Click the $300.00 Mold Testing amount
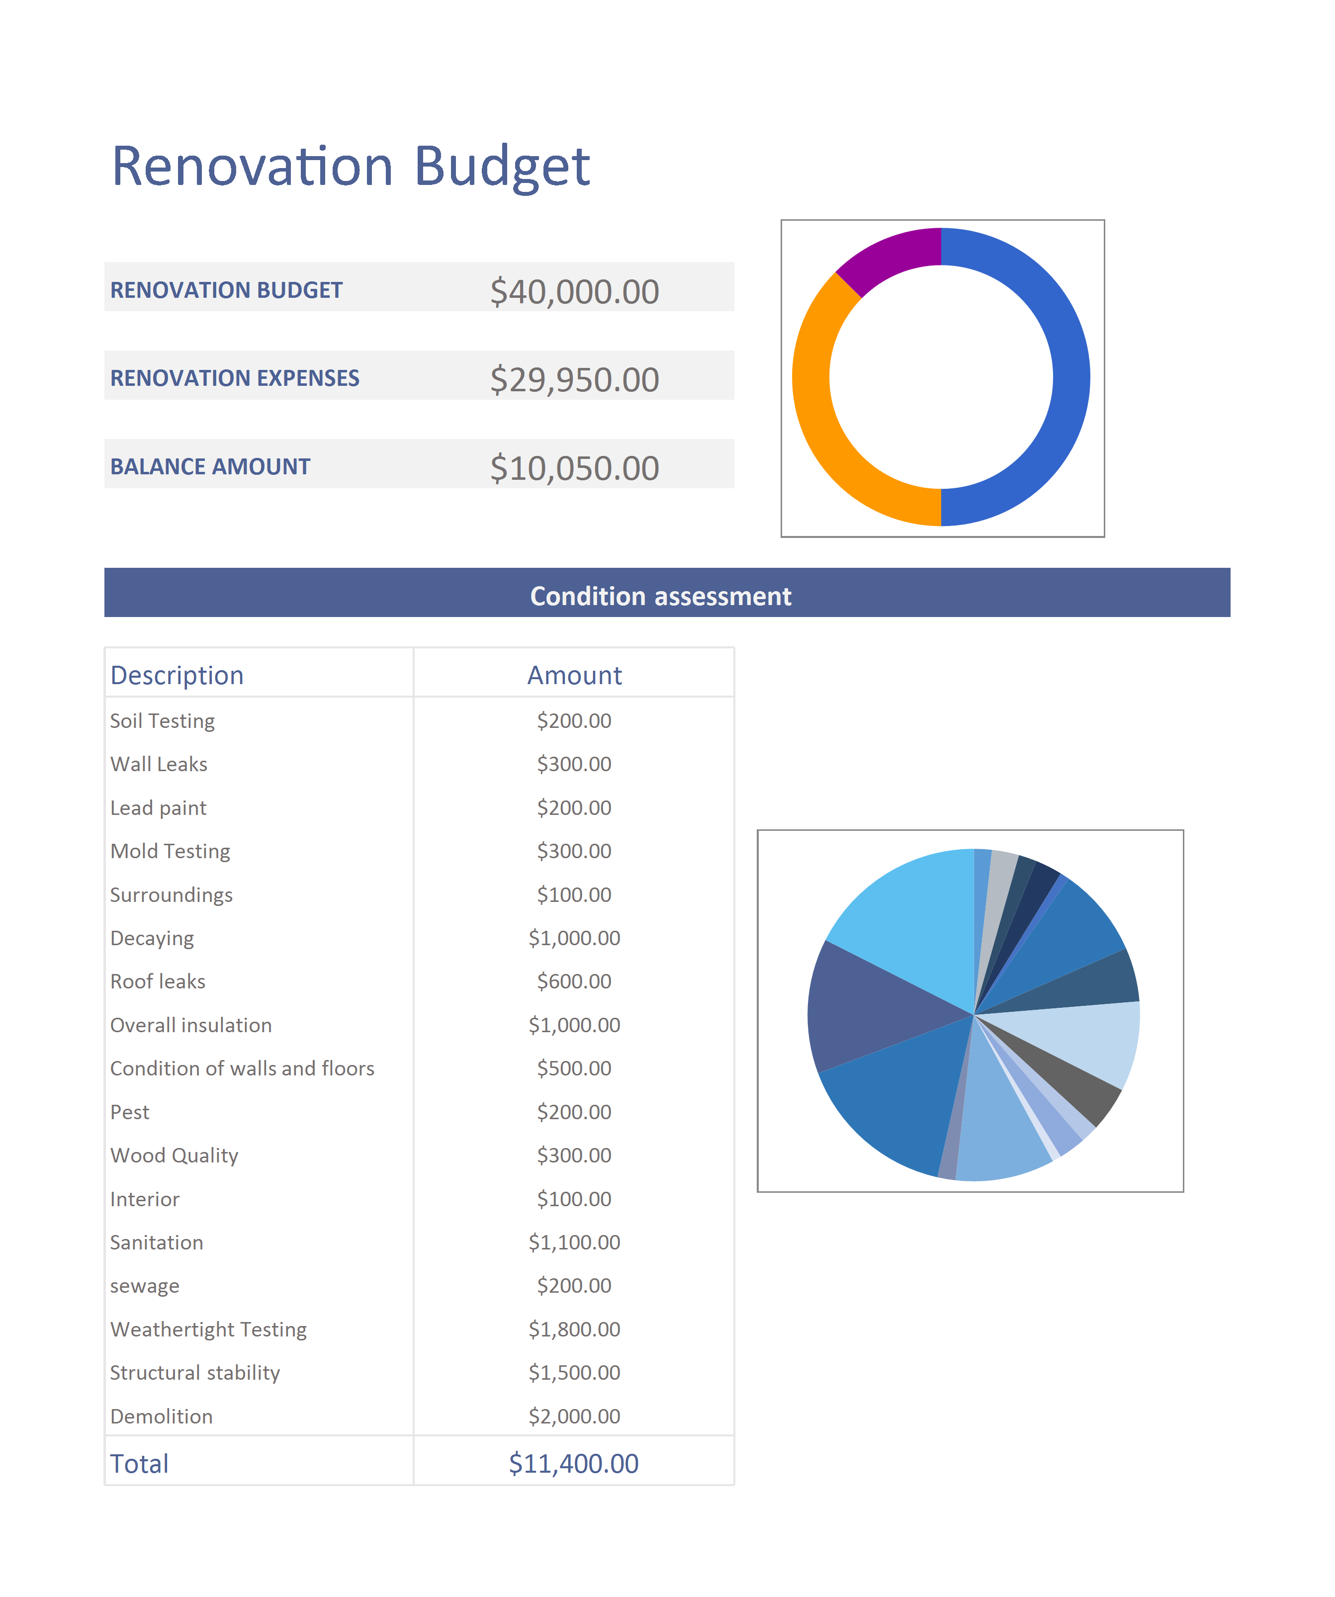 pyautogui.click(x=574, y=851)
